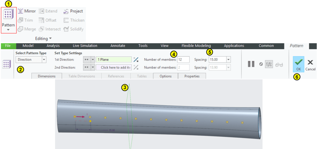Toggle the glasses verify preview mode
317x149 pixels.
[x=279, y=64]
